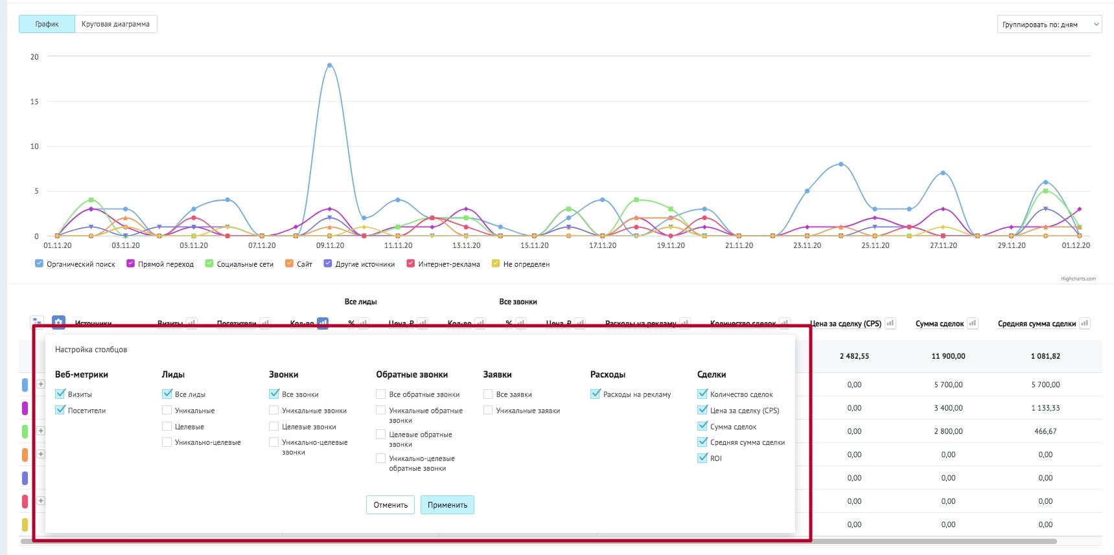Toggle Органический поиск legend checkbox

click(x=39, y=264)
